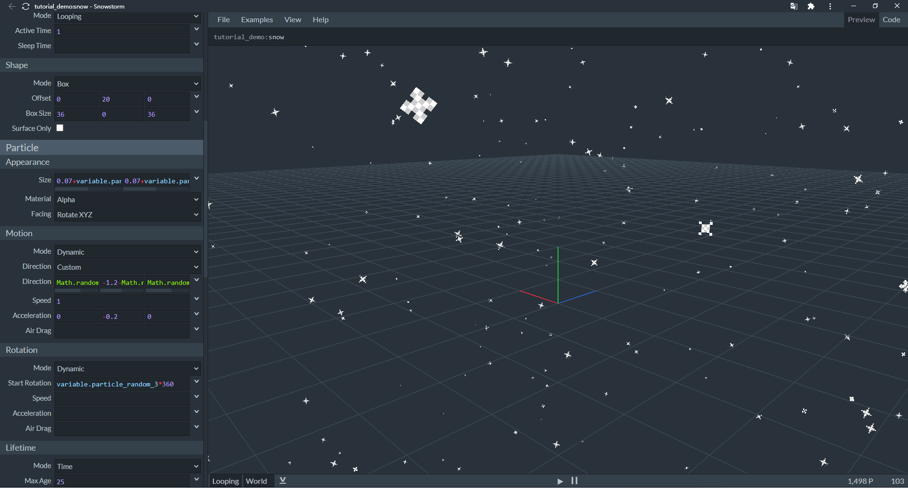Click the Acceleration Y field showing -0.2

click(122, 317)
